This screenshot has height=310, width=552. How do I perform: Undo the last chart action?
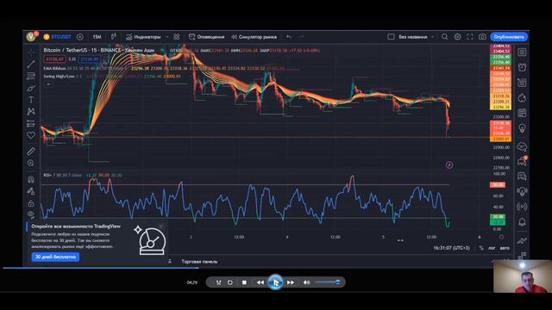[x=289, y=36]
